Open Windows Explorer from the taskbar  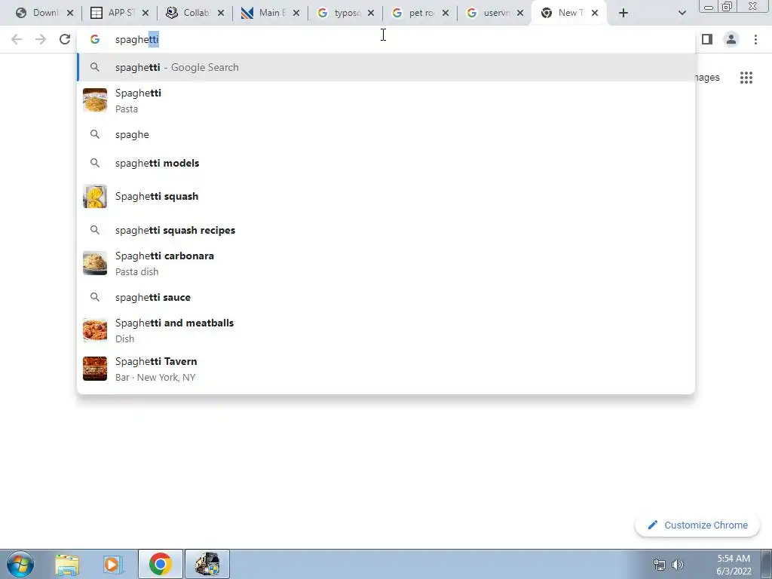point(67,564)
